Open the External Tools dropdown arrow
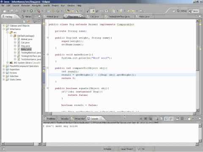 (42, 11)
